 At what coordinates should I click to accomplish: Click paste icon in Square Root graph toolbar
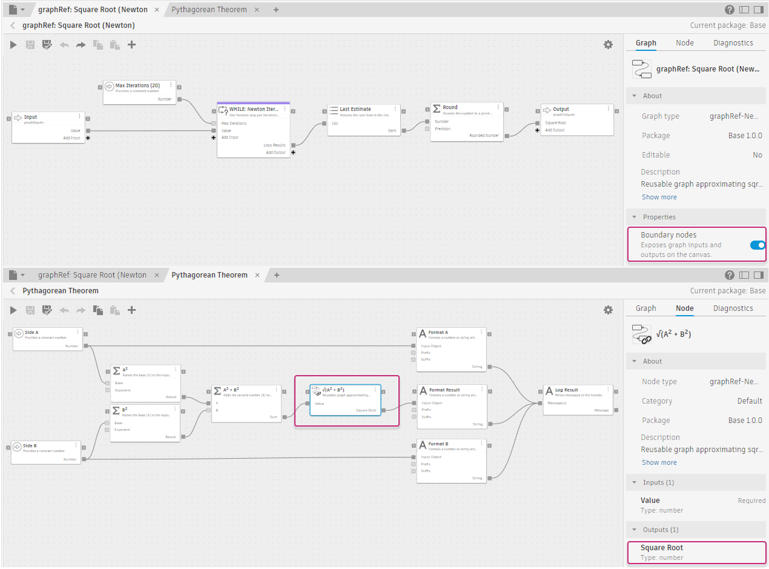click(114, 45)
